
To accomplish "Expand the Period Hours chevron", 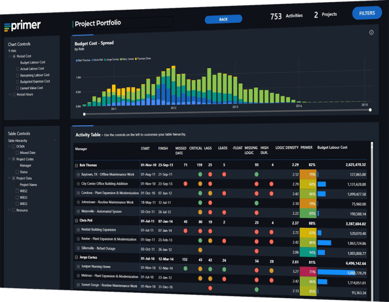I will coord(9,94).
